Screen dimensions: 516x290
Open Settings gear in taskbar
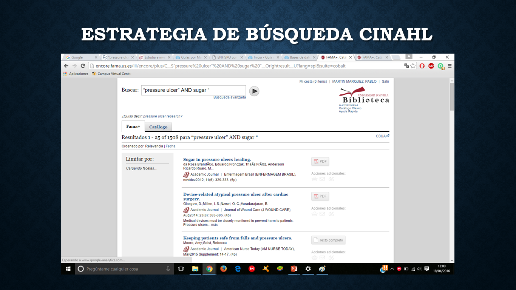[x=308, y=269]
